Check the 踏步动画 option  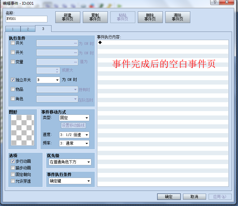(13, 168)
